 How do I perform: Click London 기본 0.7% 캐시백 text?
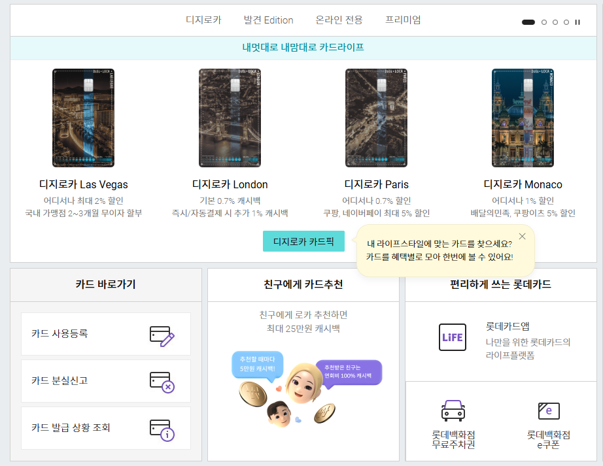(230, 201)
